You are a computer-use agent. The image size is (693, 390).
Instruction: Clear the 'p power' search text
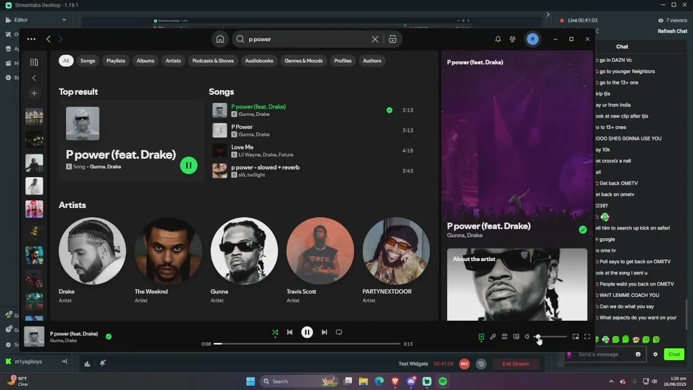coord(375,39)
